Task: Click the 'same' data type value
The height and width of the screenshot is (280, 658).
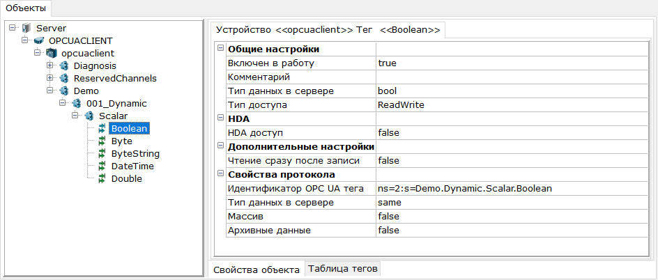Action: [512, 203]
